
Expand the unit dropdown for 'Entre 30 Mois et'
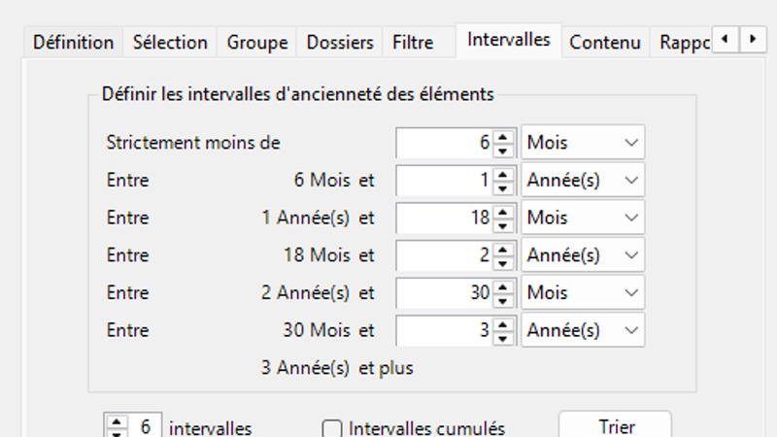point(583,330)
